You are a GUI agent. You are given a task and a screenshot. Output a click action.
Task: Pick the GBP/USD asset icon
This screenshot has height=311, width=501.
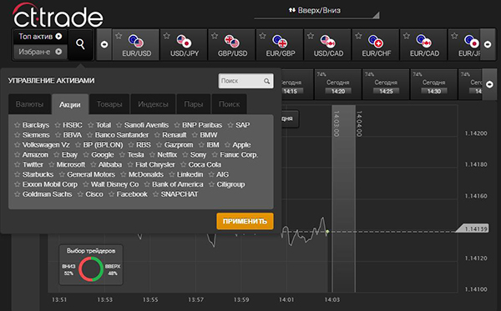(232, 41)
